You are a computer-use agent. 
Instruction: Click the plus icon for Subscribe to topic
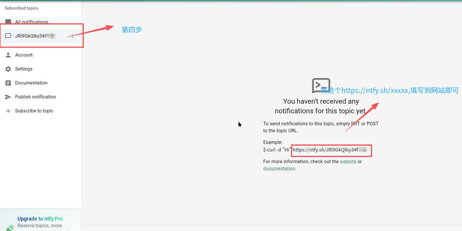(x=8, y=111)
